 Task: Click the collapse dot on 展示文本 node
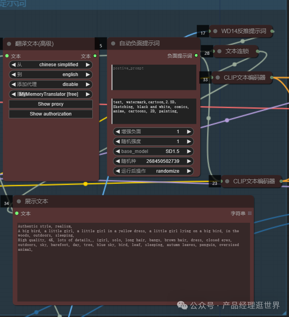pyautogui.click(x=19, y=201)
